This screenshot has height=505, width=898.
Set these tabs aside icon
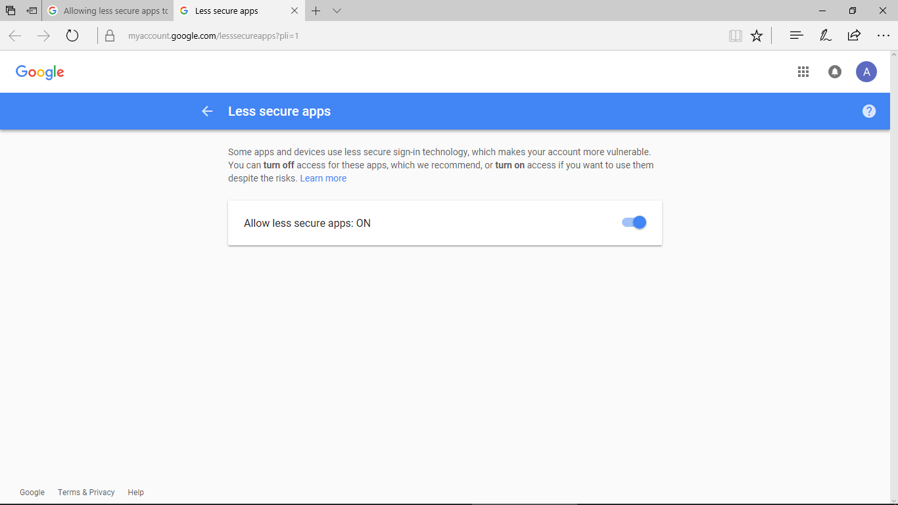pos(32,11)
